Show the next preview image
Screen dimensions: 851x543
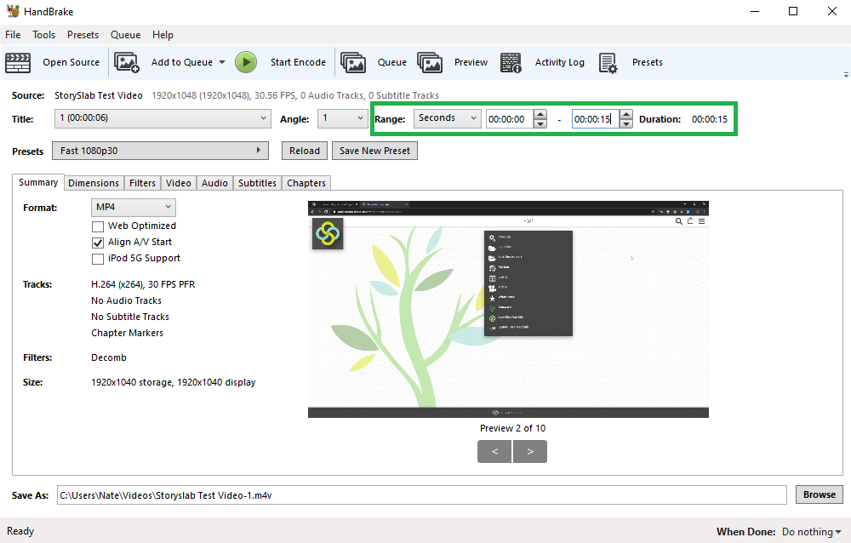click(529, 451)
